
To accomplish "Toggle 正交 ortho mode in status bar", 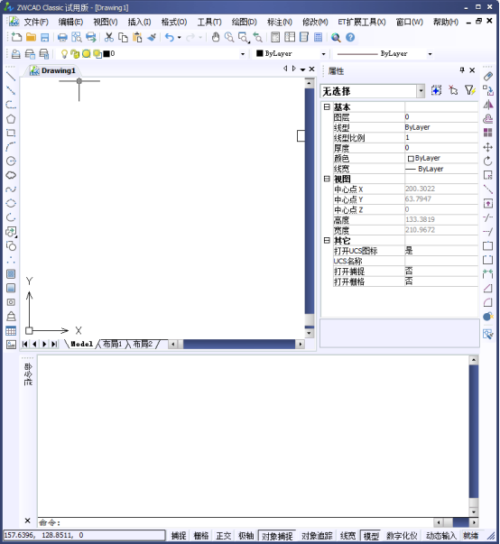I will pyautogui.click(x=224, y=535).
